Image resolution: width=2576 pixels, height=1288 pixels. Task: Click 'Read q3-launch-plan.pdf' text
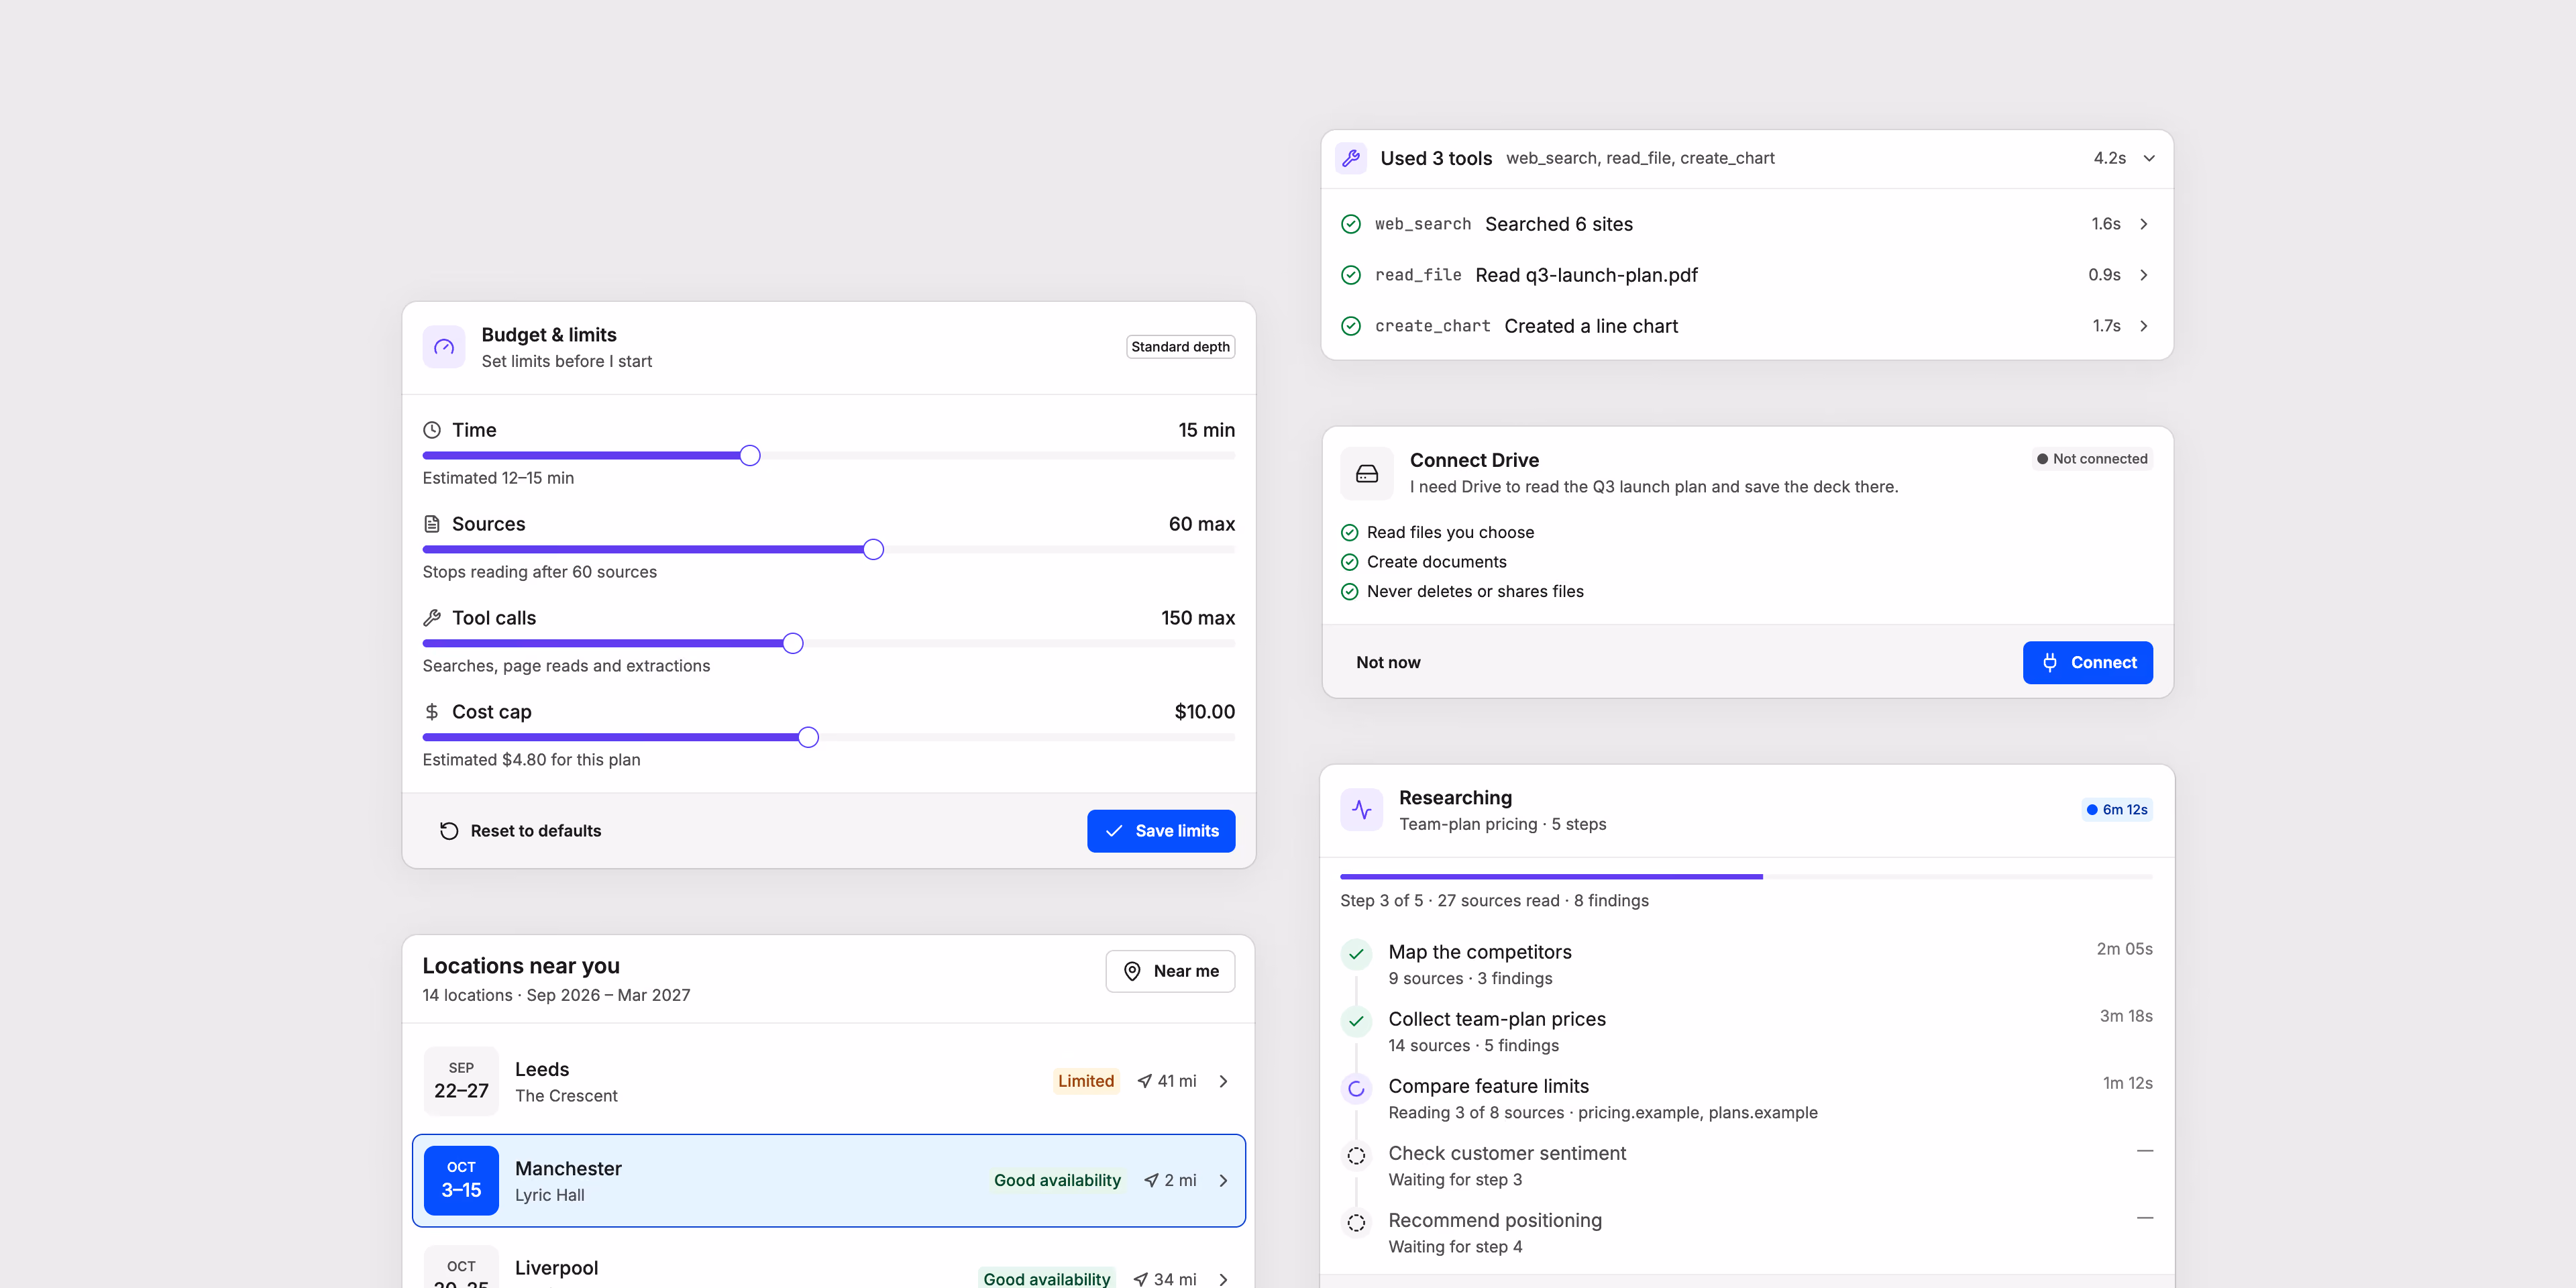[1587, 275]
